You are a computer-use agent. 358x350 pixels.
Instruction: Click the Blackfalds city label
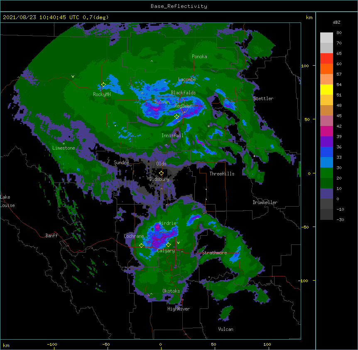[x=183, y=93]
